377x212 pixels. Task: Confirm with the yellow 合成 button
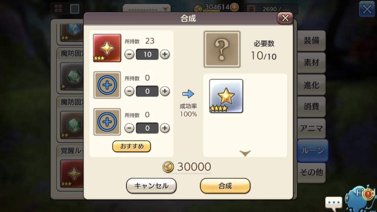point(225,186)
